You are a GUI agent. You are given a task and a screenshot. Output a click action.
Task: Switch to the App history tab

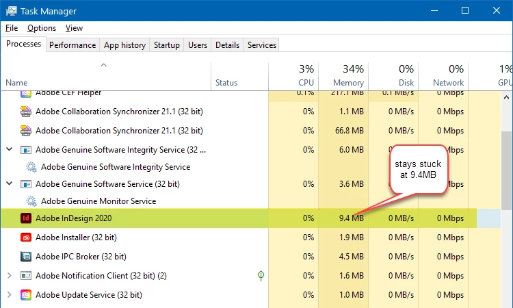coord(124,45)
